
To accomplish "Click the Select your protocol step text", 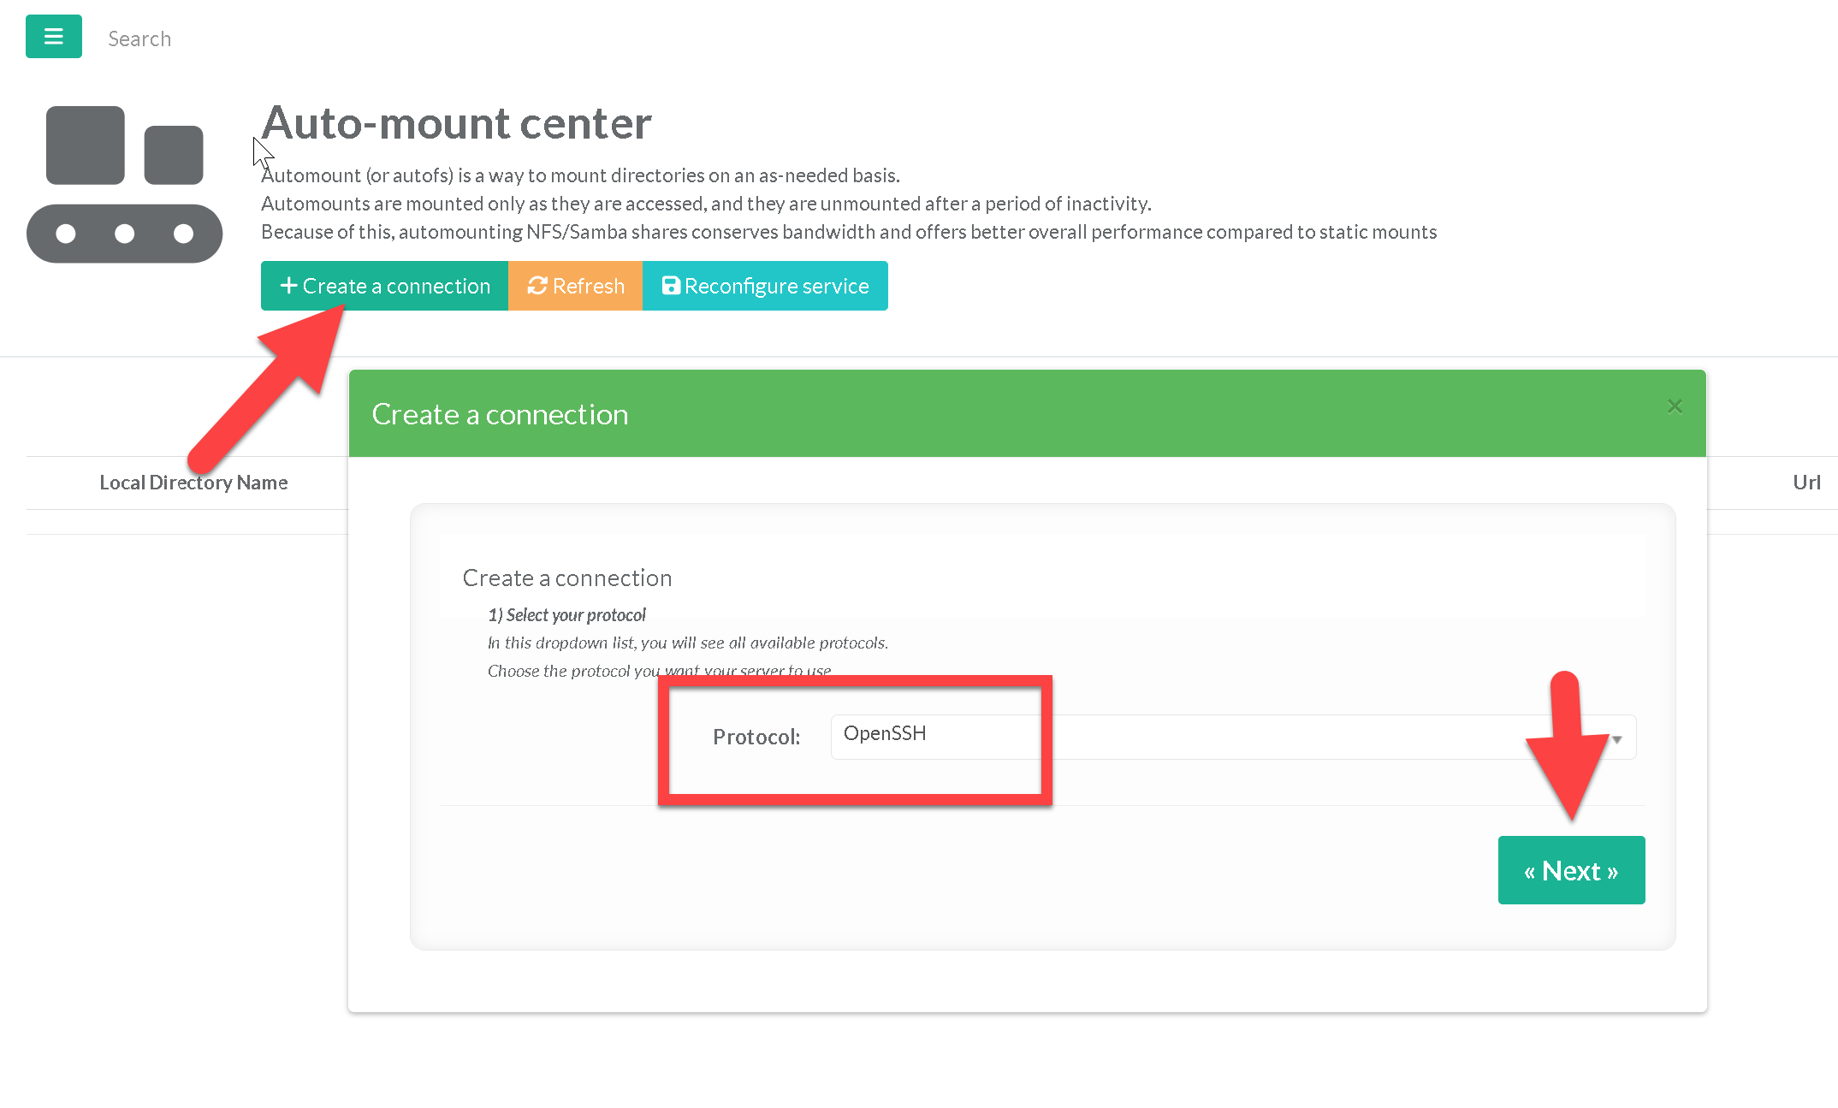I will pyautogui.click(x=566, y=615).
